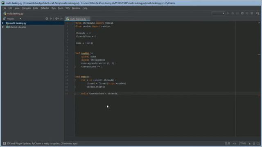Click the cursor position indicator in status bar
Image resolution: width=262 pixels, height=147 pixels.
point(227,143)
